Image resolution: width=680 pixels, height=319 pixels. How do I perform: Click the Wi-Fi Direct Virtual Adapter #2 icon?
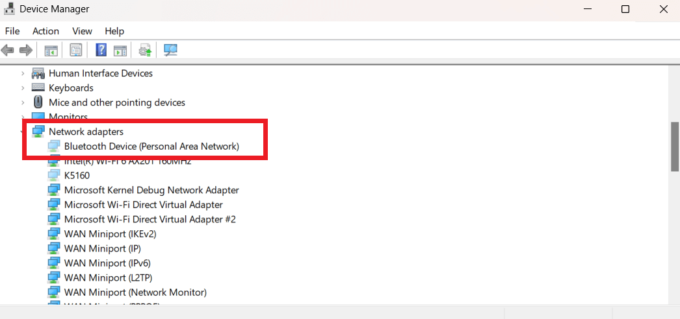point(54,220)
